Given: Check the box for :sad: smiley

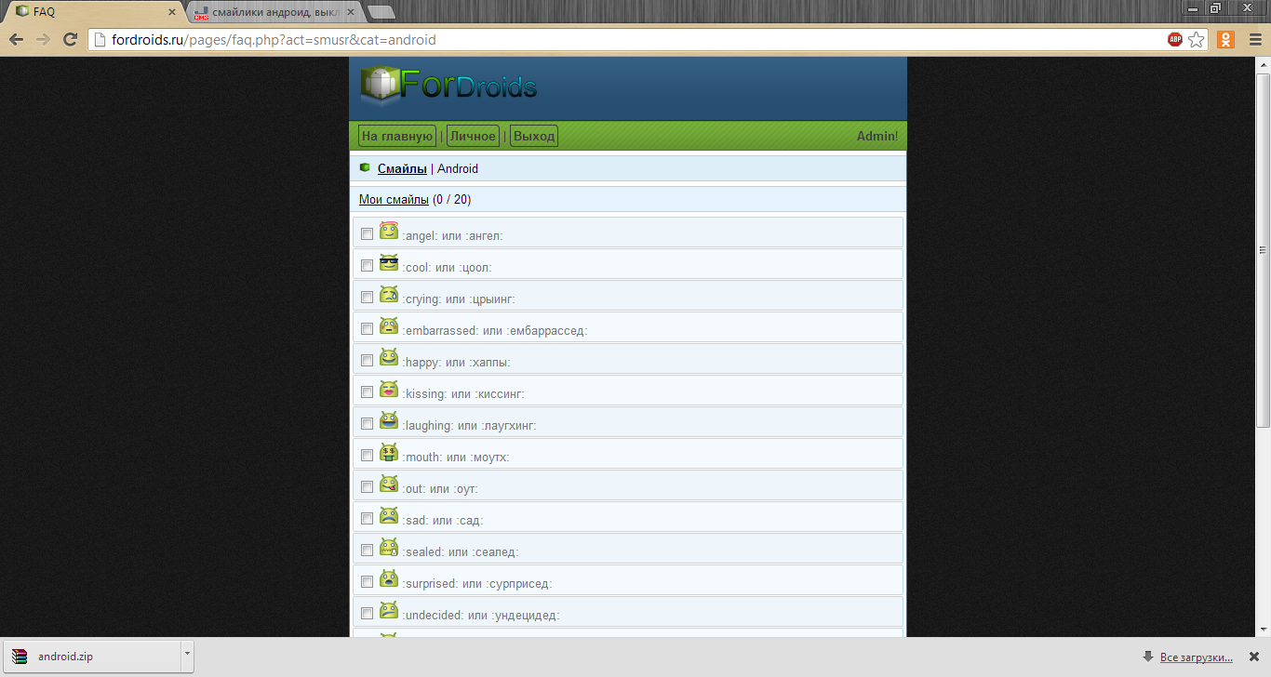Looking at the screenshot, I should pyautogui.click(x=367, y=519).
